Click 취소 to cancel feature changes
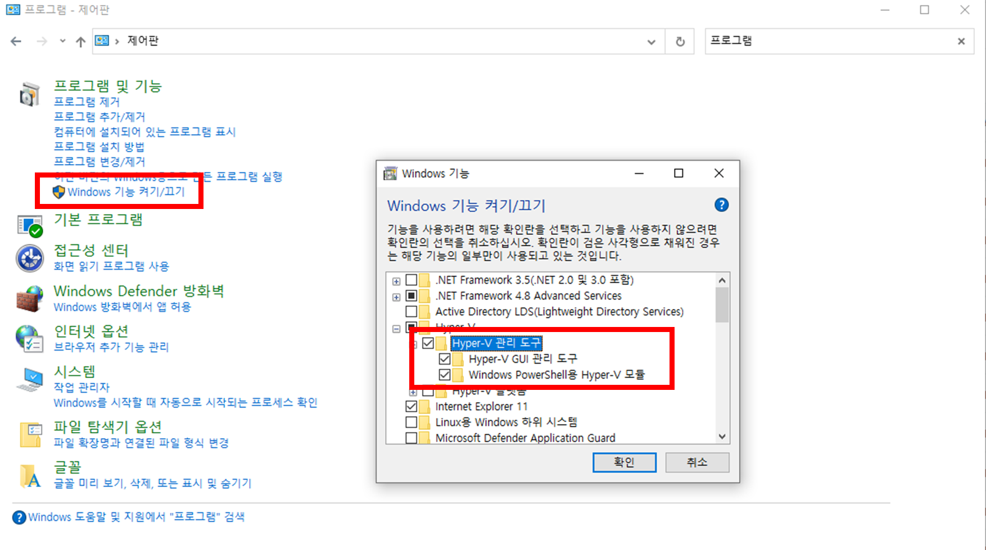 tap(697, 462)
